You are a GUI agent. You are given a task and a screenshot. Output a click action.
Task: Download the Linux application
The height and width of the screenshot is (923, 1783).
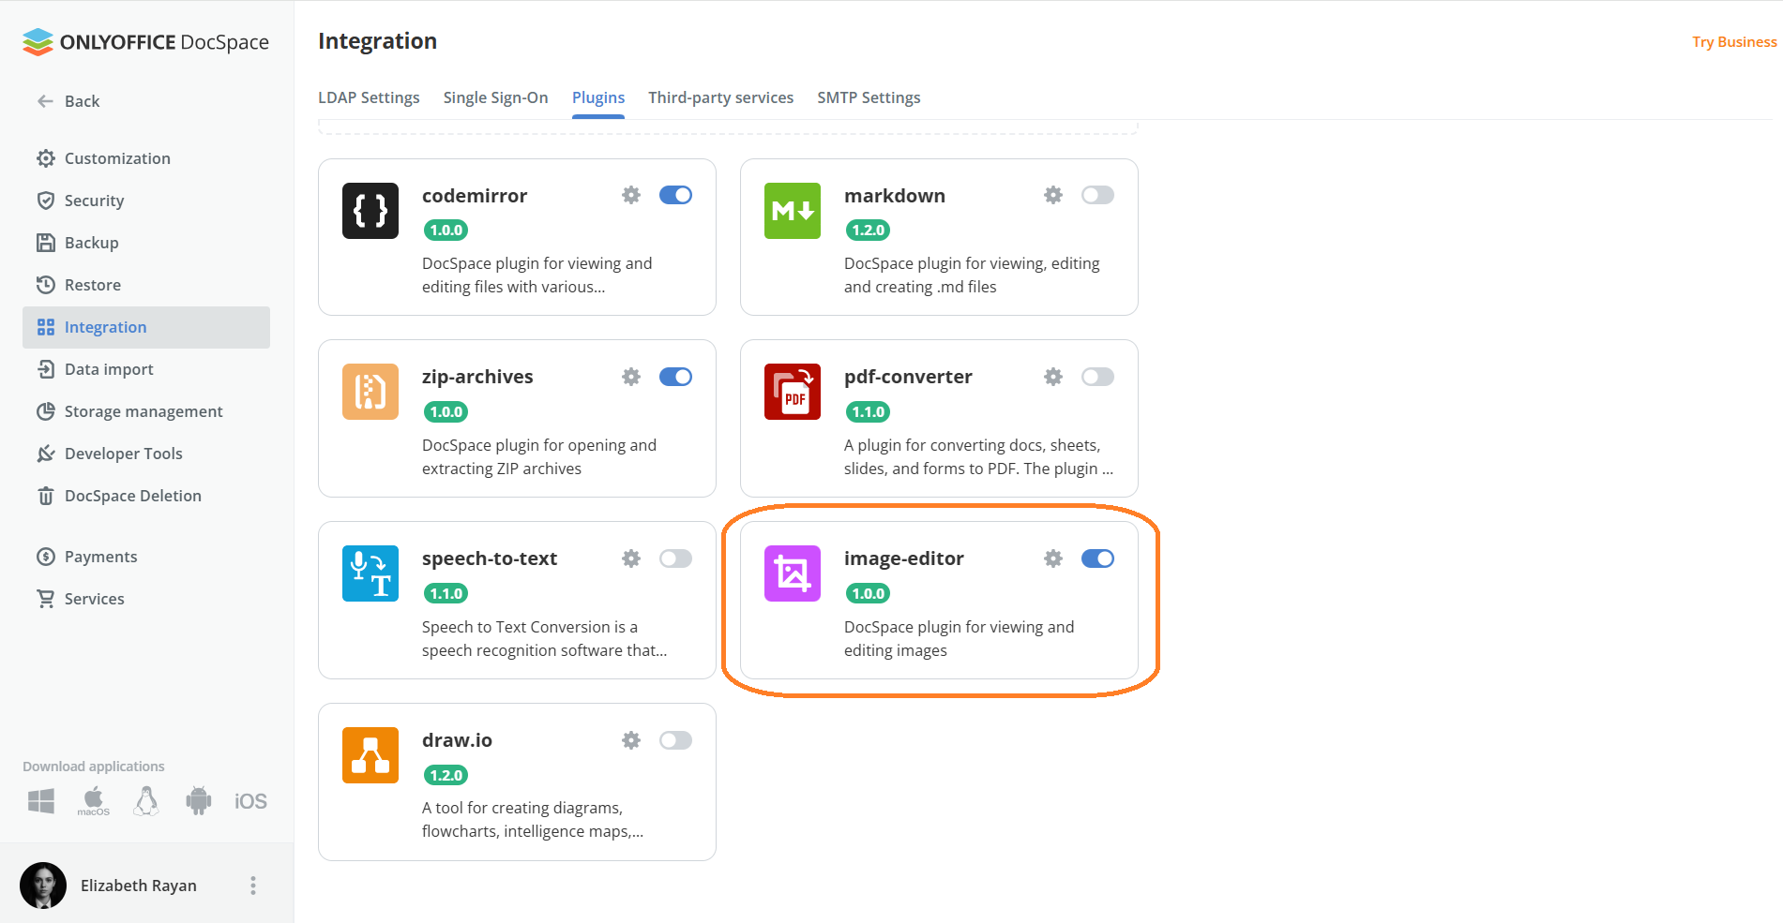point(146,801)
